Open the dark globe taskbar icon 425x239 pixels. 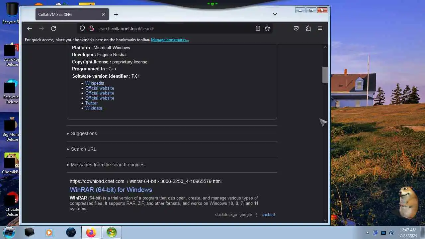click(71, 232)
